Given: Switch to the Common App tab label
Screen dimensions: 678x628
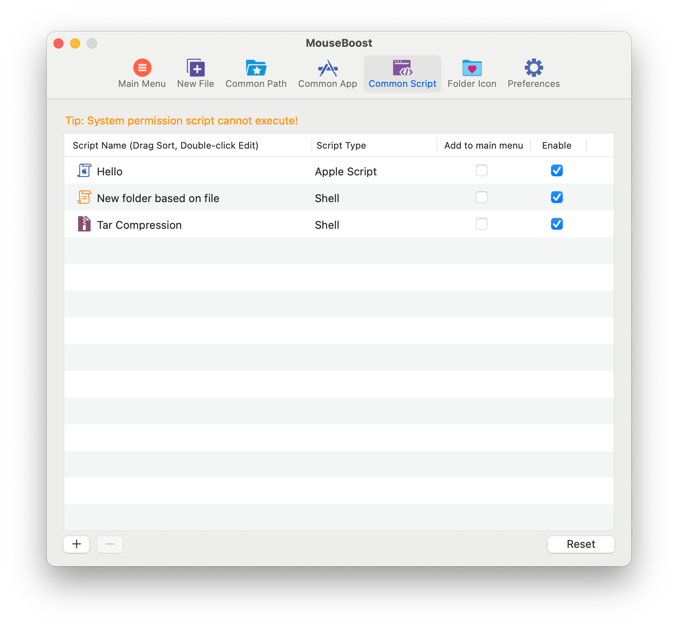Looking at the screenshot, I should tap(328, 84).
